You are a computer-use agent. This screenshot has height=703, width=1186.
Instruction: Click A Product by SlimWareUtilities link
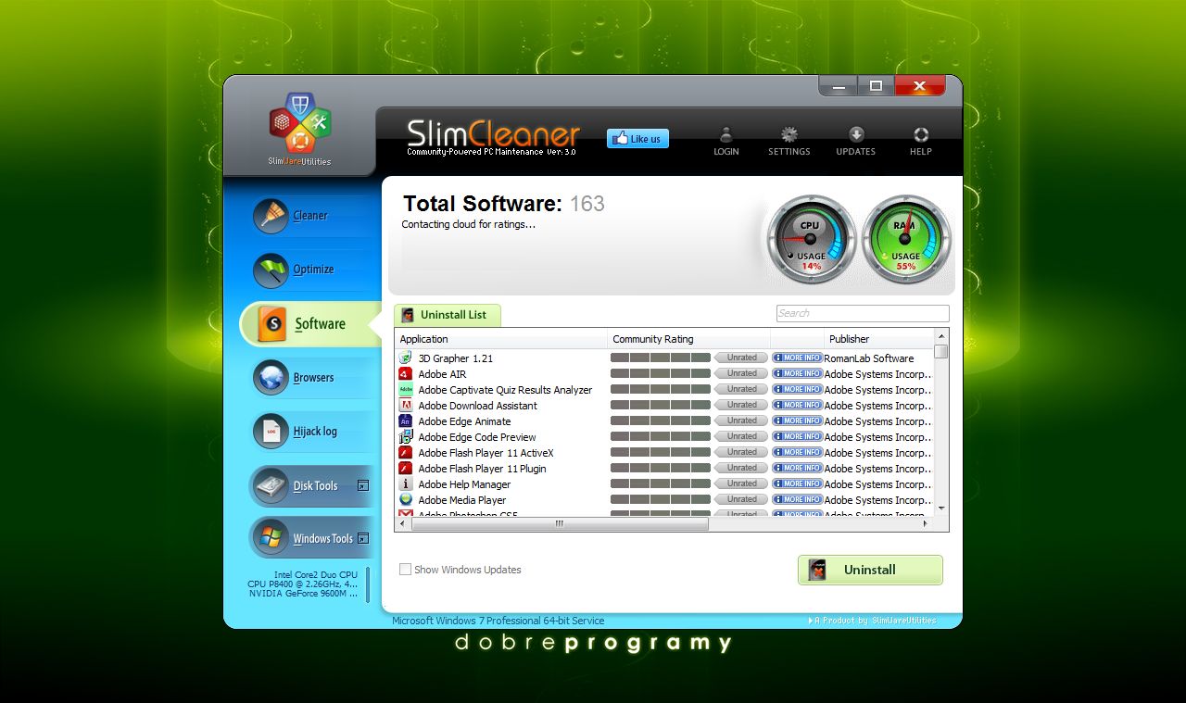point(872,621)
